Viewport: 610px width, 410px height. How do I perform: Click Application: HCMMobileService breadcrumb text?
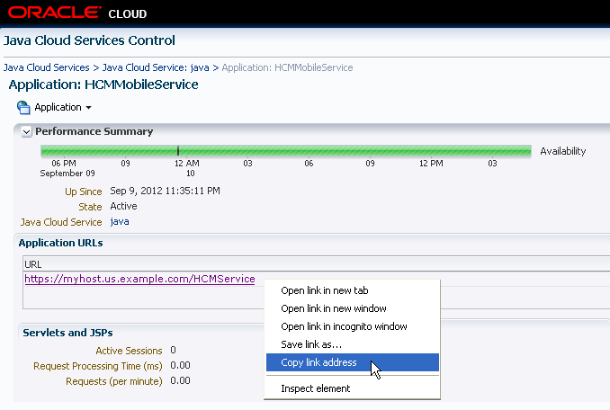click(x=288, y=67)
